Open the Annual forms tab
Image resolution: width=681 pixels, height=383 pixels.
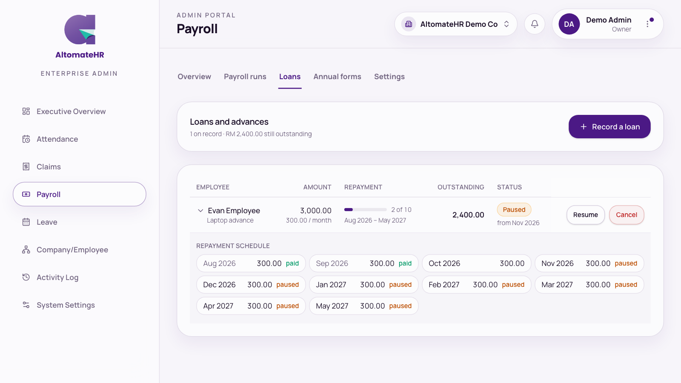coord(337,77)
